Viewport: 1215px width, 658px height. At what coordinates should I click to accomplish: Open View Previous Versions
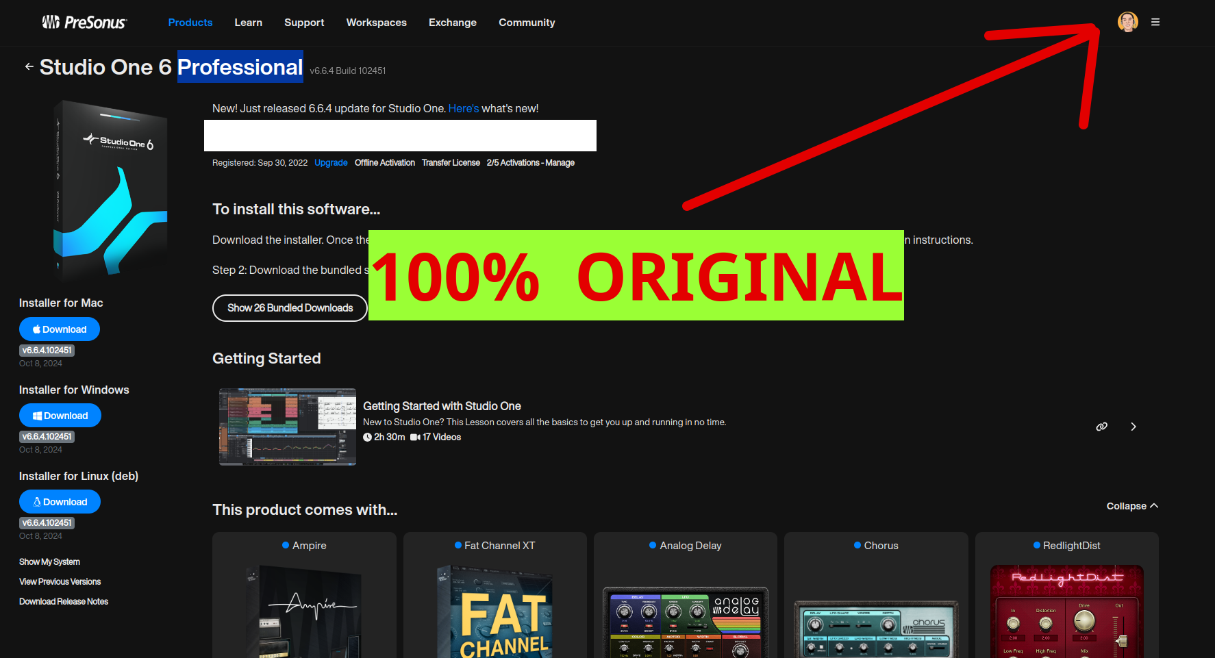pyautogui.click(x=60, y=582)
